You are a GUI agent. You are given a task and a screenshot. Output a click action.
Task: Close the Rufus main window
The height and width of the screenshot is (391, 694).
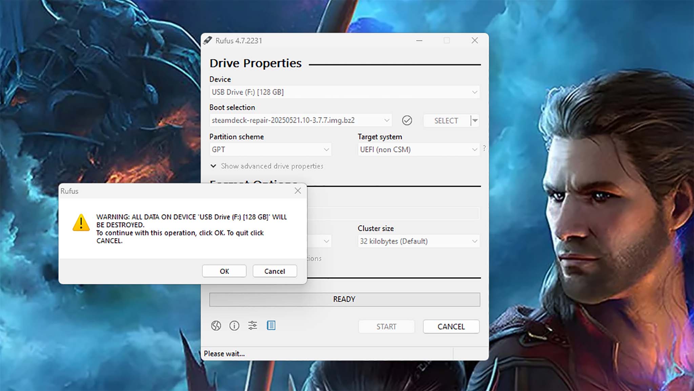click(x=475, y=41)
